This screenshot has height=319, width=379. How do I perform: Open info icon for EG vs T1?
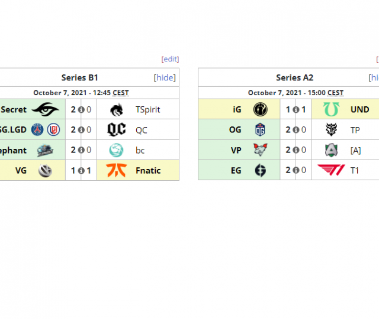click(x=296, y=171)
